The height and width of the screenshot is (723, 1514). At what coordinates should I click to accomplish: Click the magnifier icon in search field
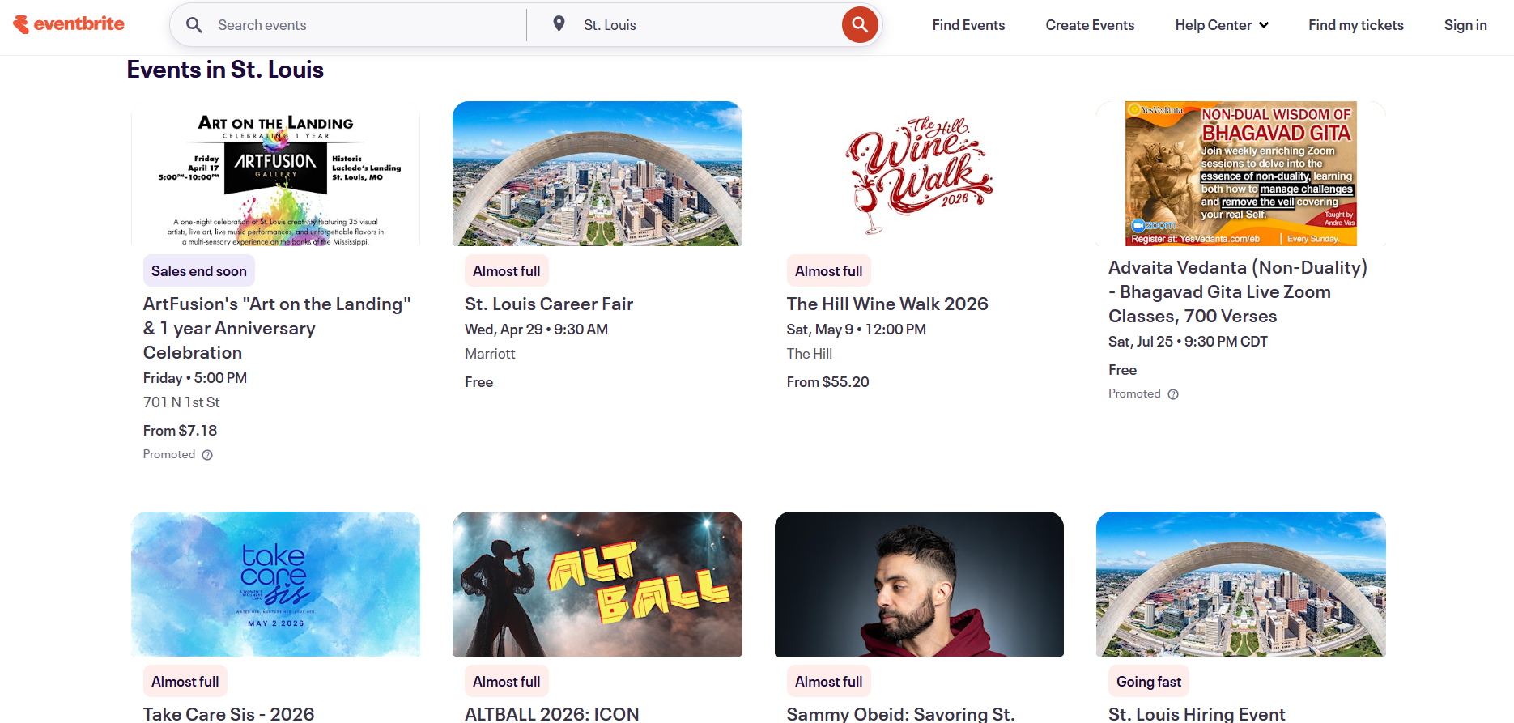pos(194,25)
